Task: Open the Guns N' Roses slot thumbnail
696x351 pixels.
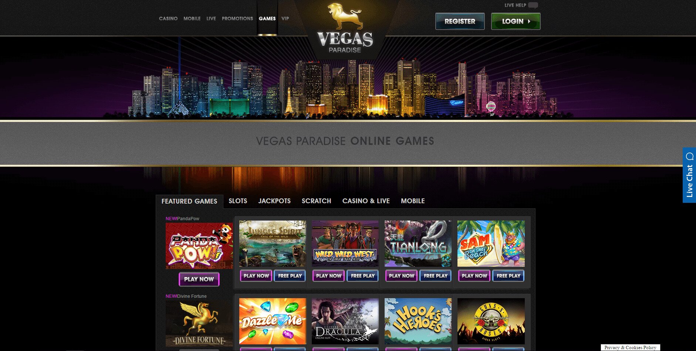Action: [x=491, y=321]
